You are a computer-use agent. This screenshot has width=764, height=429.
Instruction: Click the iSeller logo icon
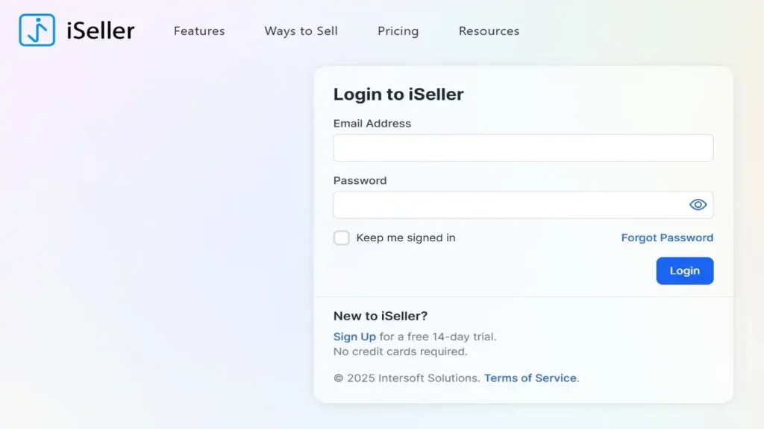pos(37,31)
